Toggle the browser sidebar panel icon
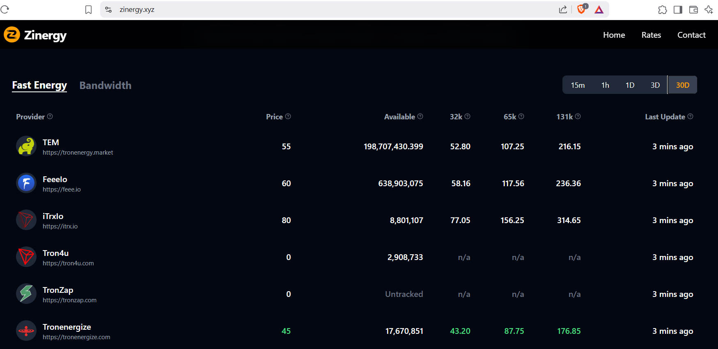718x349 pixels. (x=678, y=10)
